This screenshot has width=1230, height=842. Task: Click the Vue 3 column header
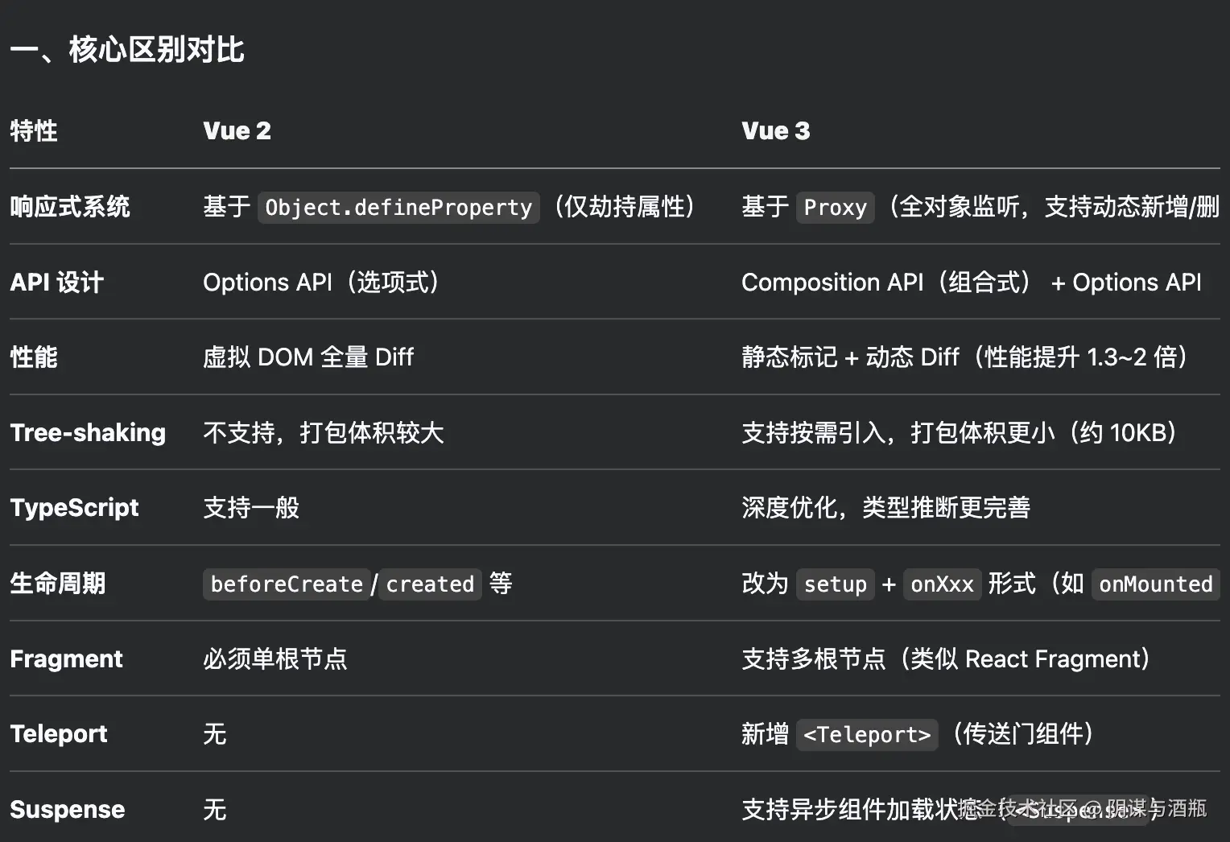pos(775,131)
